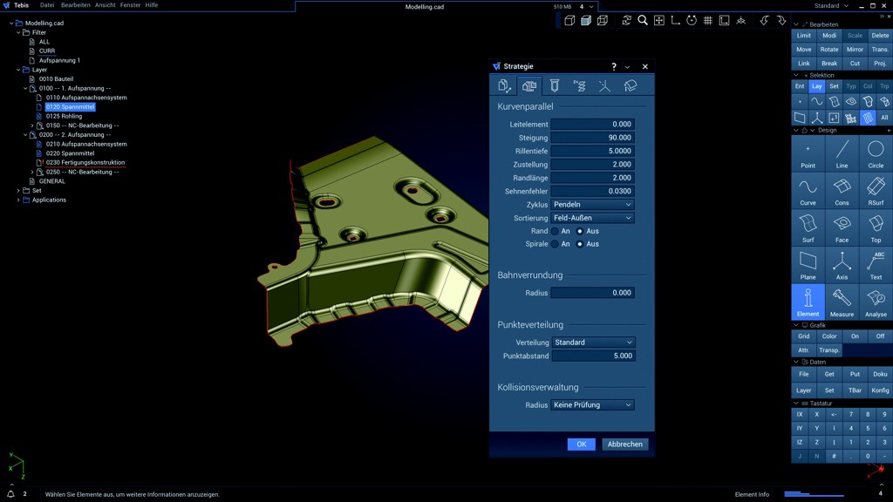Click the undo curved arrow icon
The width and height of the screenshot is (893, 502).
coord(764,21)
